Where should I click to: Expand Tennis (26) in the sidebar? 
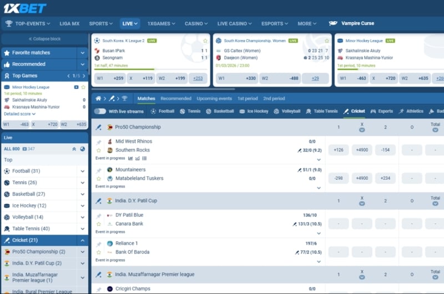82,183
